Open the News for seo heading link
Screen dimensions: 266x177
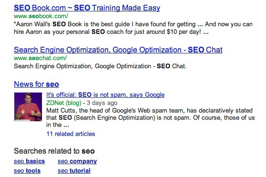click(x=37, y=84)
